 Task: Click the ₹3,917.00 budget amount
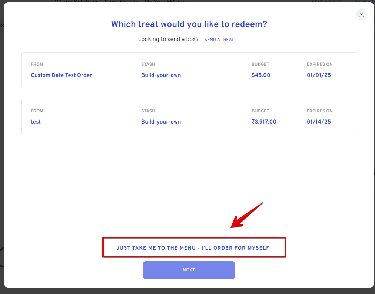(x=264, y=122)
